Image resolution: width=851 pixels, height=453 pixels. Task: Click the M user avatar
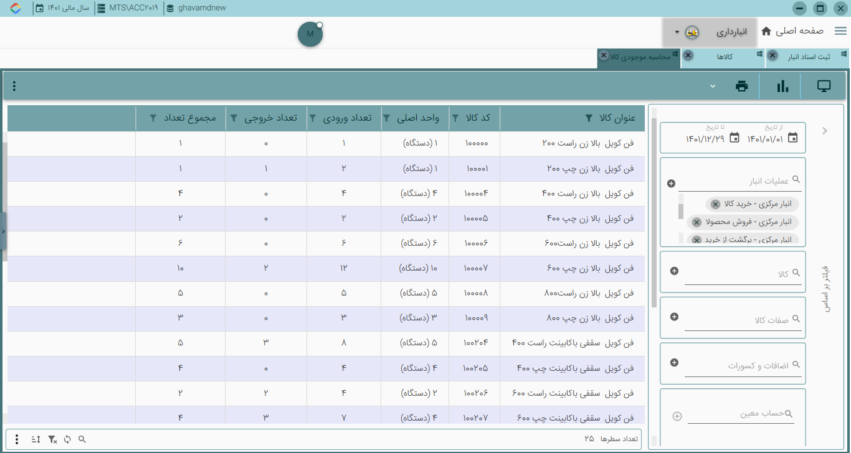pos(310,34)
